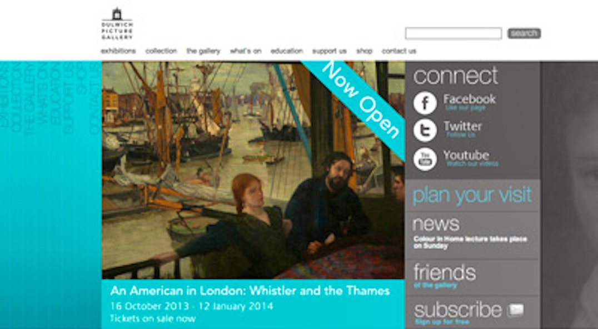The height and width of the screenshot is (329, 598).
Task: Click the Dulwich Picture Gallery logo
Action: pos(117,24)
